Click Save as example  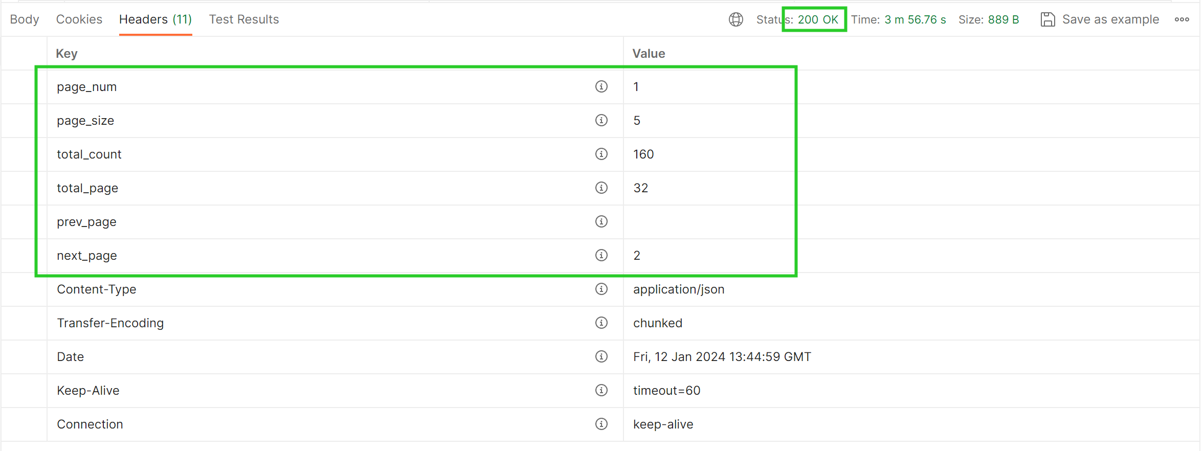[1110, 19]
